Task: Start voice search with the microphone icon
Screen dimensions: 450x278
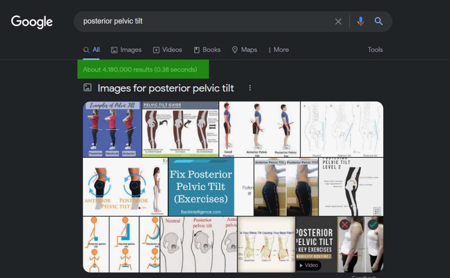Action: pyautogui.click(x=360, y=21)
